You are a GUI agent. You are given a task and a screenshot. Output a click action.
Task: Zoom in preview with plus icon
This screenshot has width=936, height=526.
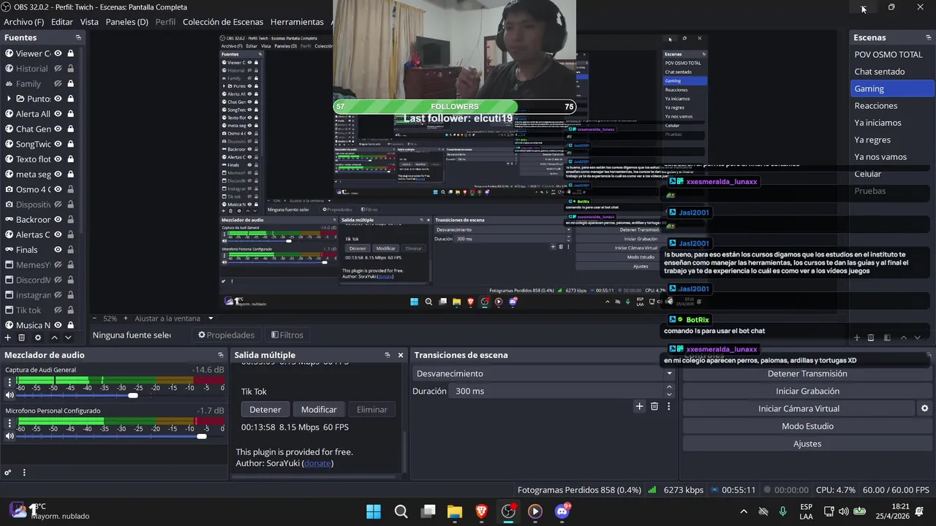[x=126, y=319]
